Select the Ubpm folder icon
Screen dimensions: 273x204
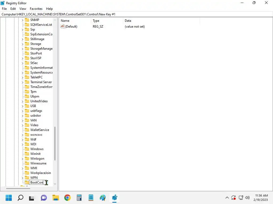click(x=27, y=96)
